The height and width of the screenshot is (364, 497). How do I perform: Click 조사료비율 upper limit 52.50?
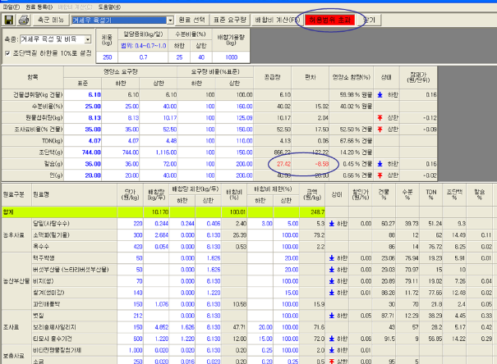coord(159,130)
